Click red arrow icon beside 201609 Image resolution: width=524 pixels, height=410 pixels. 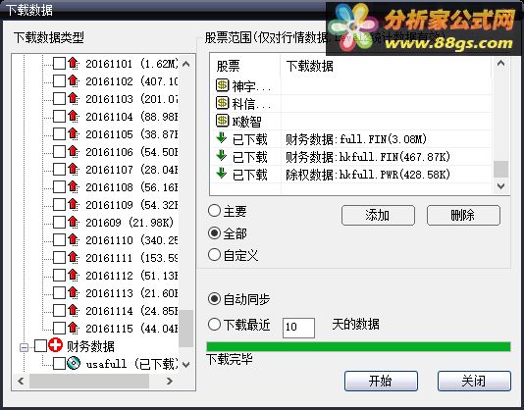[73, 223]
